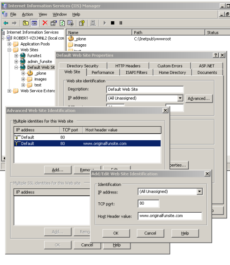Select the funsite1 globe icon in tree

(x=23, y=56)
